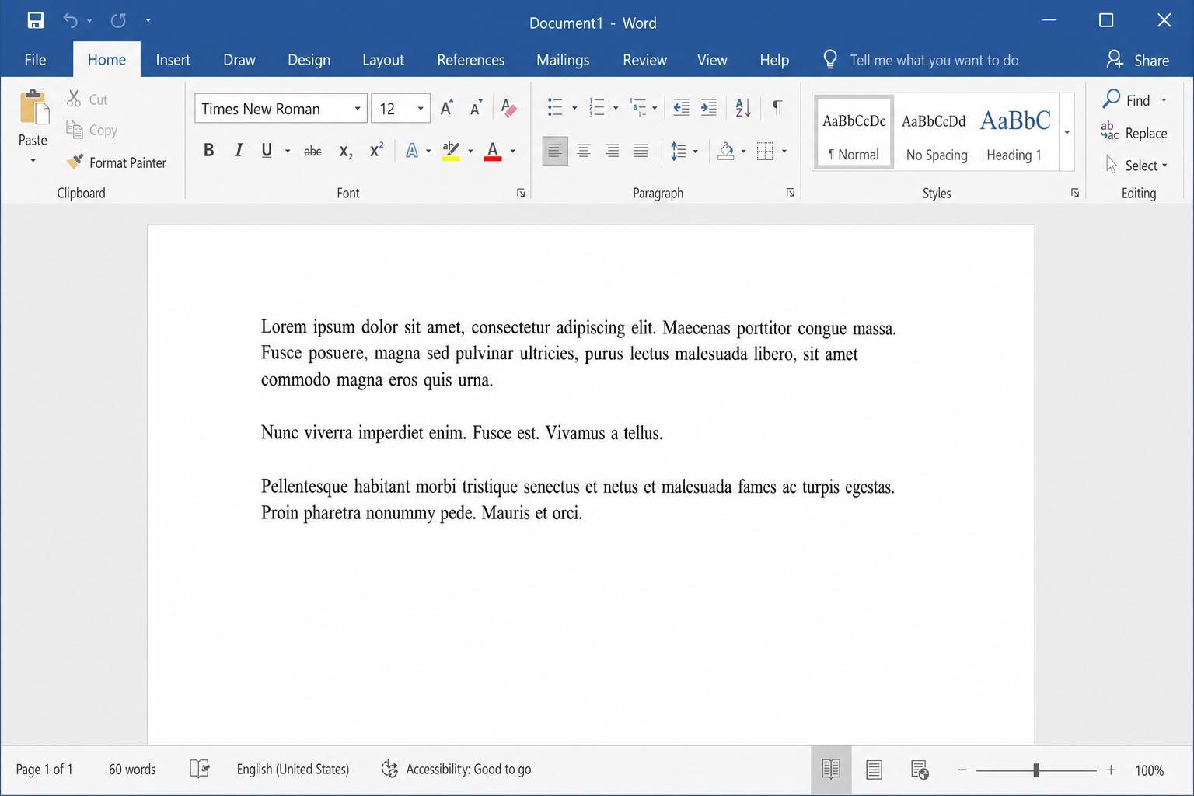Open the File menu
The width and height of the screenshot is (1194, 796).
click(x=35, y=60)
